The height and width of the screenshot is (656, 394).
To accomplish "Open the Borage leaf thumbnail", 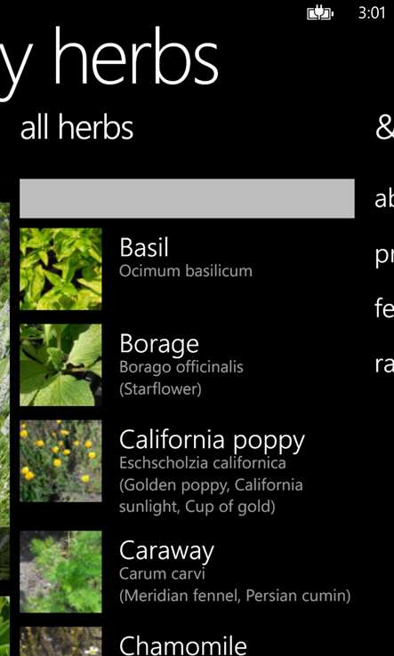I will click(60, 364).
